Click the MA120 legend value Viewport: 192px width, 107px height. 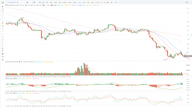[96, 5]
